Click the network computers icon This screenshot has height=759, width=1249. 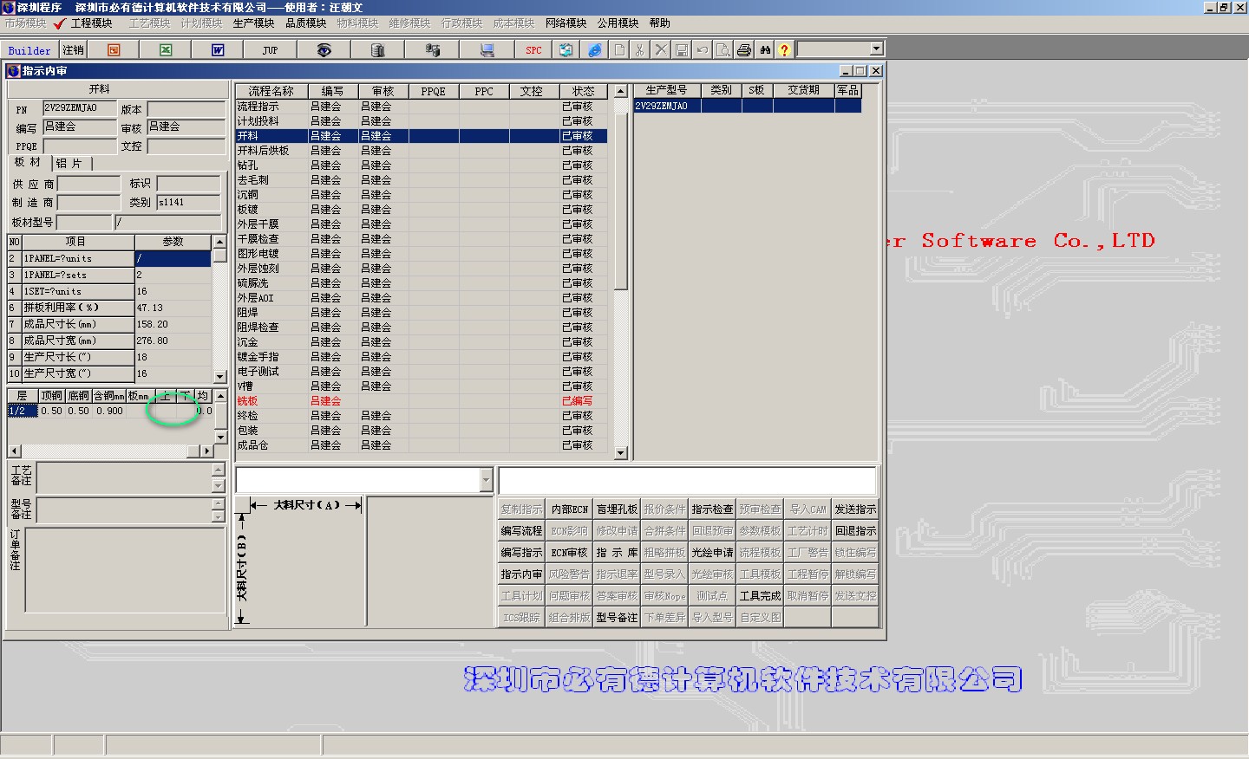click(432, 50)
